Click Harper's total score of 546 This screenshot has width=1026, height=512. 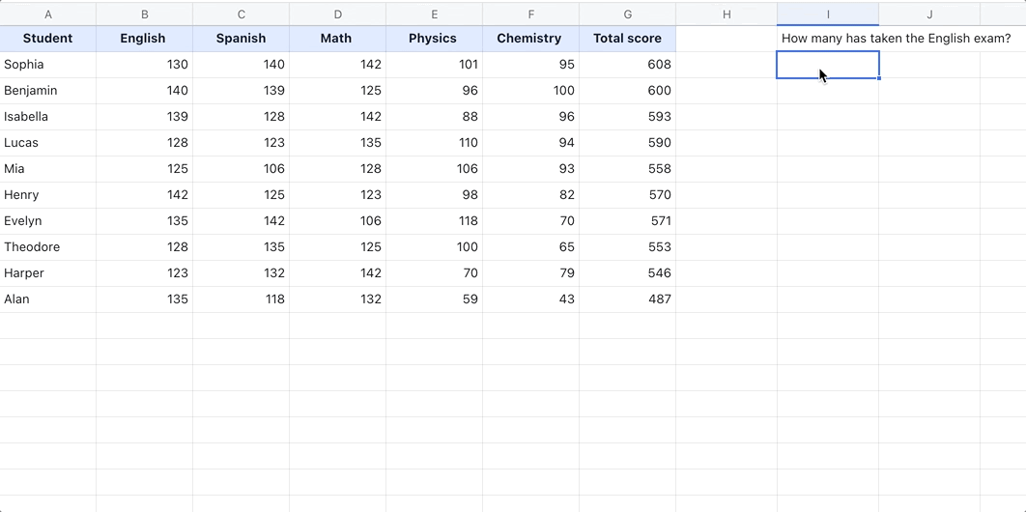pyautogui.click(x=627, y=273)
